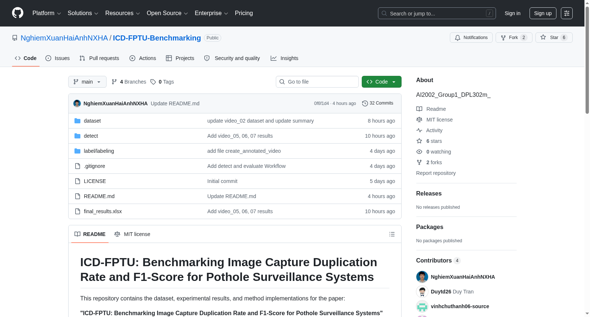Switch to Security and quality tab
Screen dimensions: 590x317
[x=232, y=58]
